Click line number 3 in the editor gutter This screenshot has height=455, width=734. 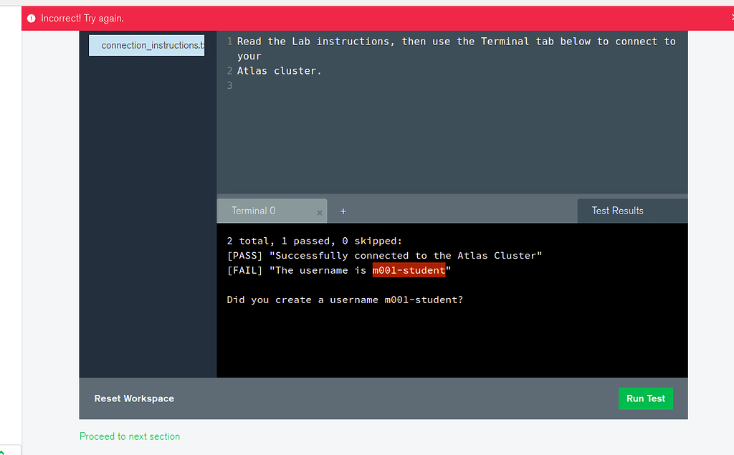point(229,85)
